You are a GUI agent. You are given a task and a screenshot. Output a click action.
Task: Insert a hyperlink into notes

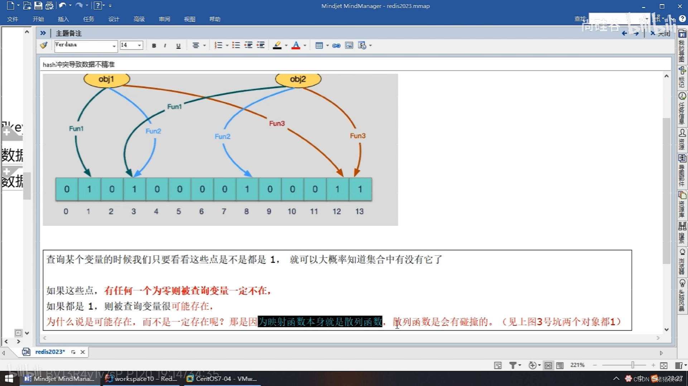tap(336, 45)
